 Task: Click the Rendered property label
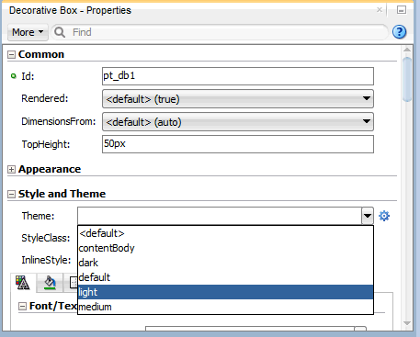(x=45, y=98)
